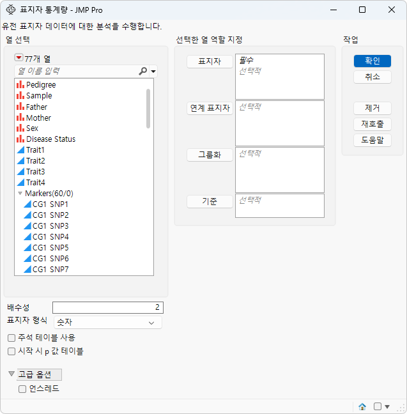Viewport: 407px width, 414px height.
Task: Click the nominal icon beside Mother
Action: pos(20,118)
